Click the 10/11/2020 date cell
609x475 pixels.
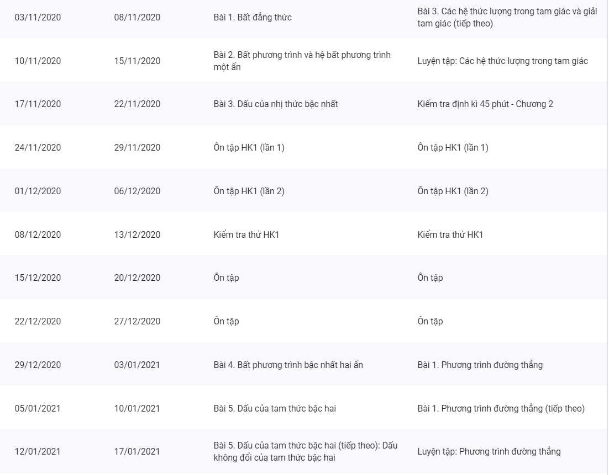tap(38, 61)
